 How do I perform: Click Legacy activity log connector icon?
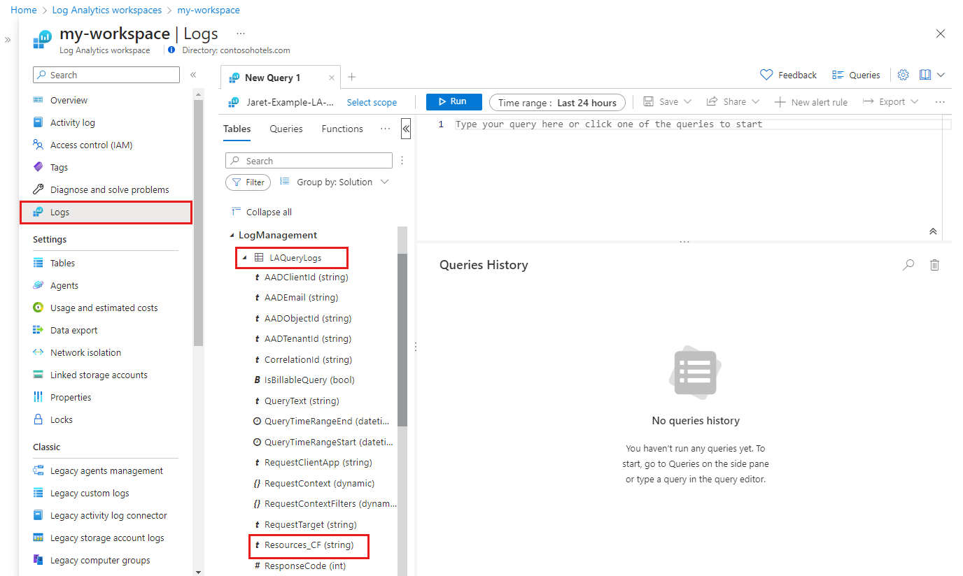pyautogui.click(x=38, y=515)
